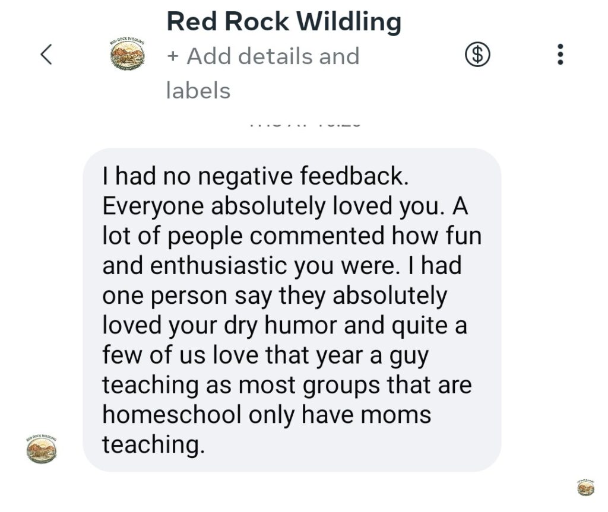Go back using the left arrow
This screenshot has height=512, width=608.
click(x=46, y=55)
